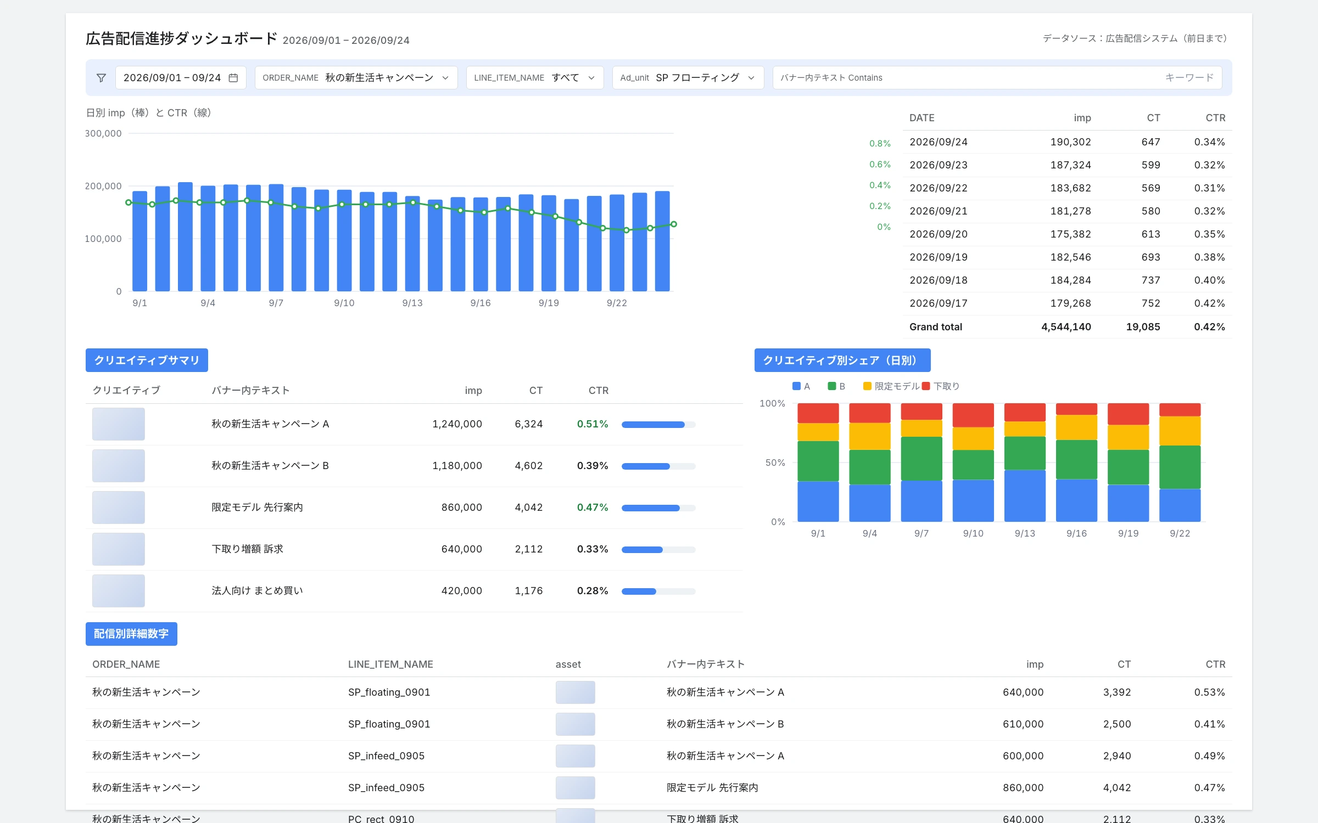Click the 0.47% CTR cell in detail table
This screenshot has width=1318, height=823.
[1209, 788]
